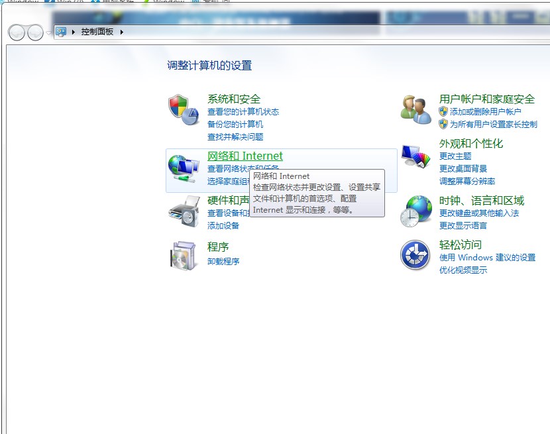Click the Forward navigation arrow button
The width and height of the screenshot is (550, 434).
coord(35,32)
